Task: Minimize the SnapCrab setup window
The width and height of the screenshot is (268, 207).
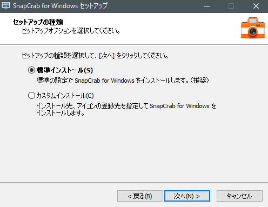Action: tap(207, 6)
